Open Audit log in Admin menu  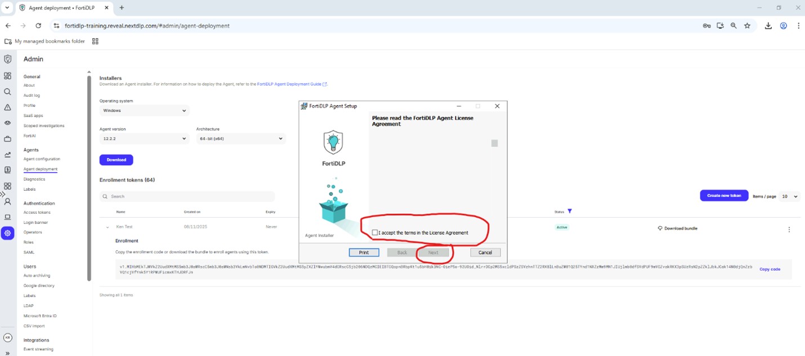coord(32,96)
